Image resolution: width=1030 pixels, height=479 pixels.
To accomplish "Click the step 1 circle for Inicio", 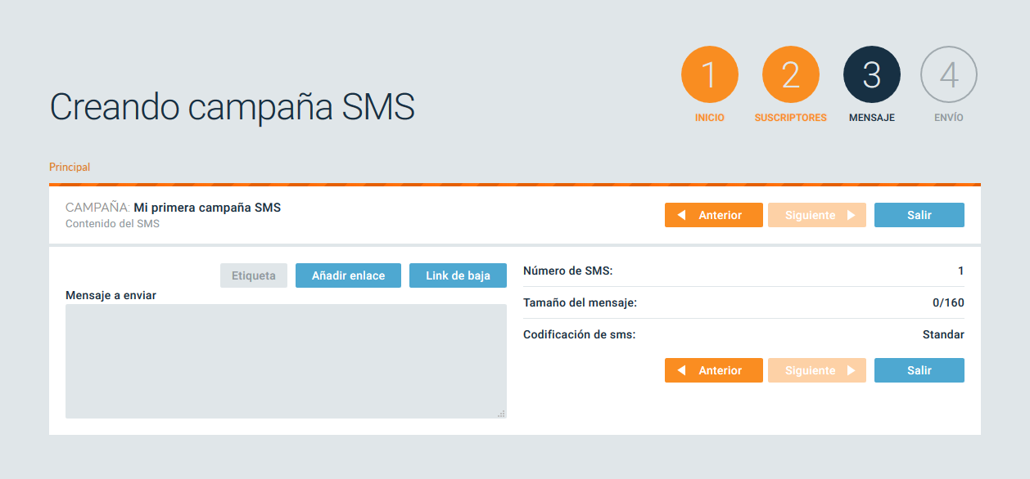I will pos(709,75).
